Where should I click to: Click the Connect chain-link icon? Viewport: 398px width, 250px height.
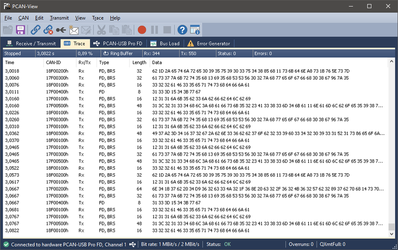click(x=36, y=30)
